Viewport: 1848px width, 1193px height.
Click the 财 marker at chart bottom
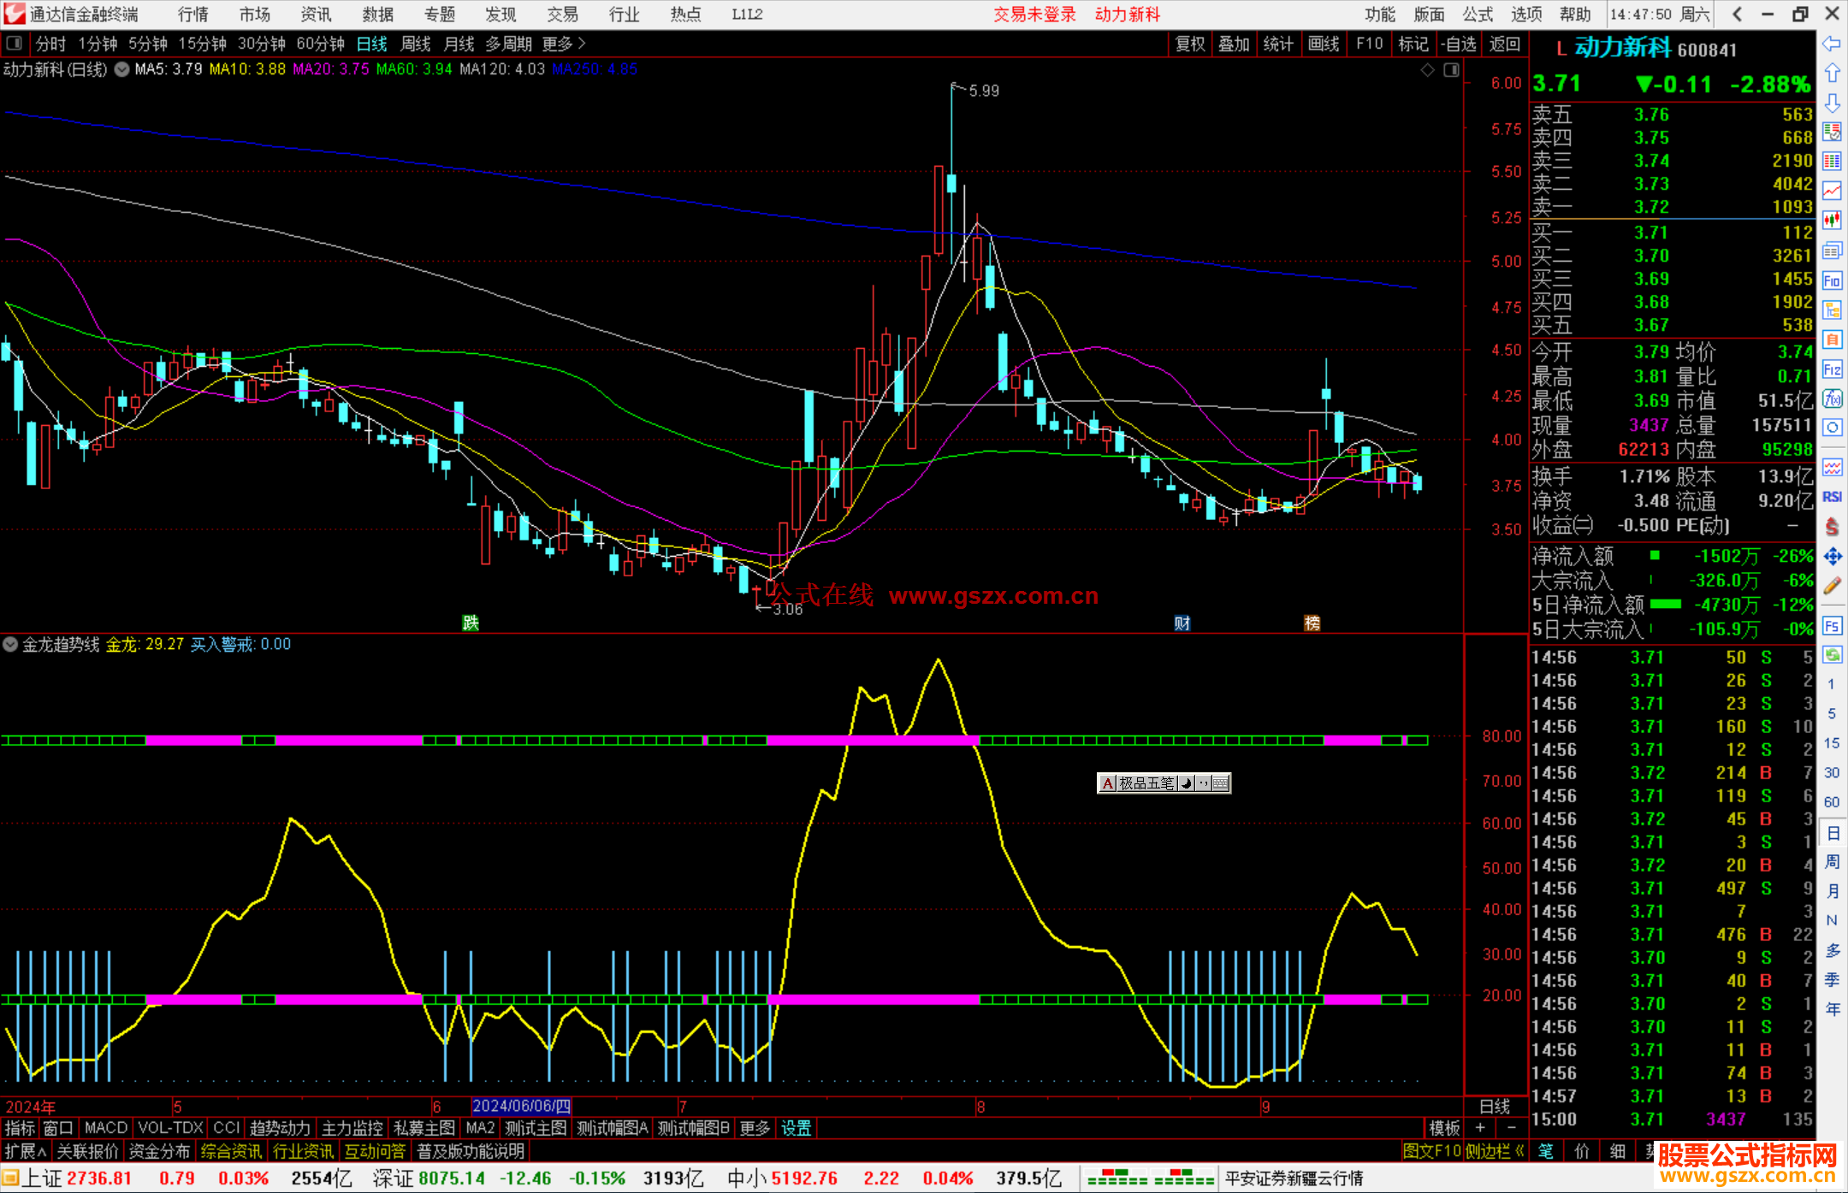[x=1182, y=623]
